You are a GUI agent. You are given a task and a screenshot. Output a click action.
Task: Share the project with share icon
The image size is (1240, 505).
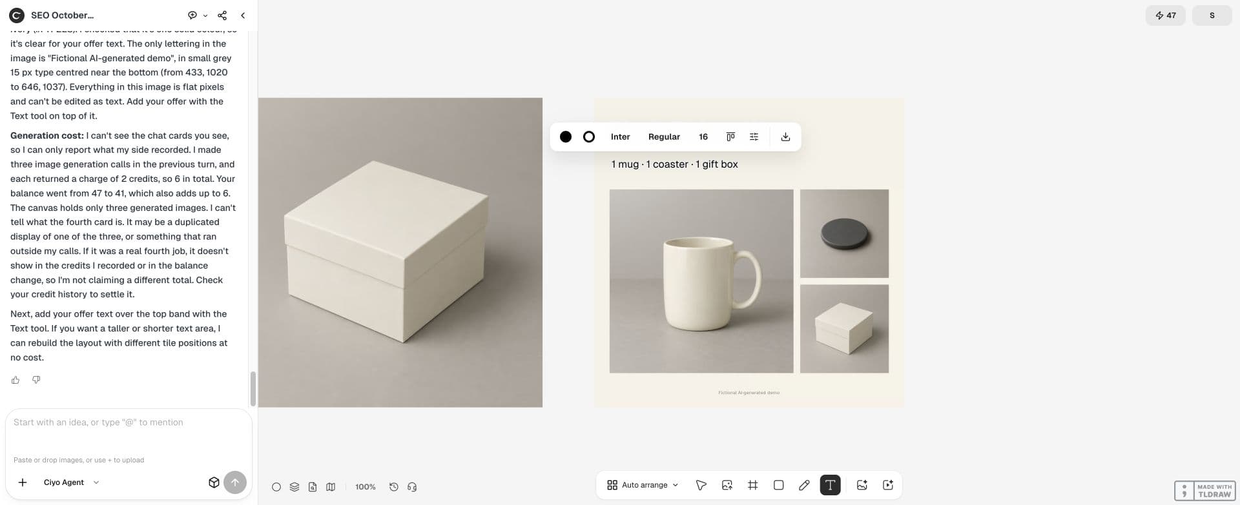click(x=222, y=15)
